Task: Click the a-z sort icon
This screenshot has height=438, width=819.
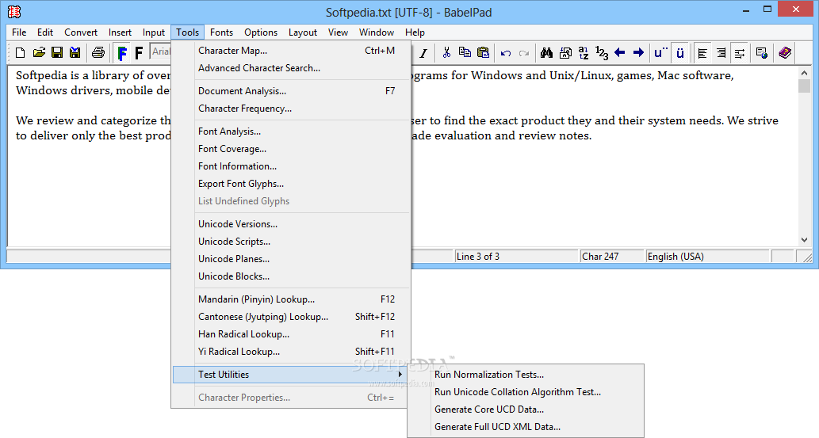Action: [x=584, y=53]
